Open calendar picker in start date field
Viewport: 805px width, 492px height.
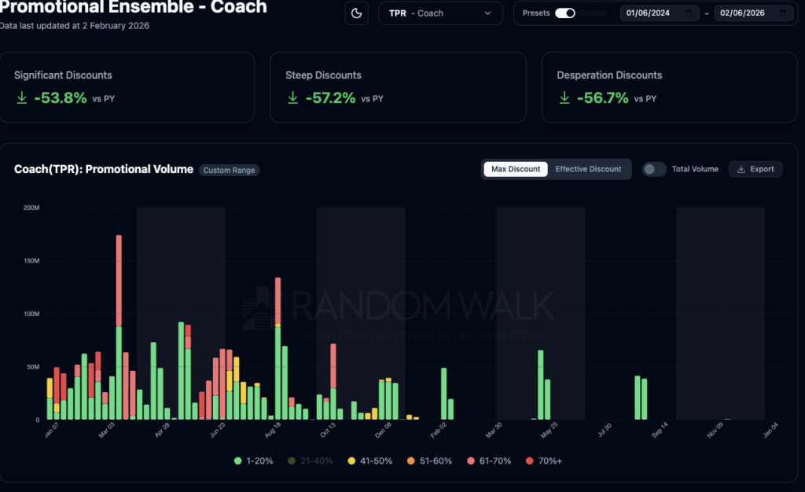(x=689, y=13)
